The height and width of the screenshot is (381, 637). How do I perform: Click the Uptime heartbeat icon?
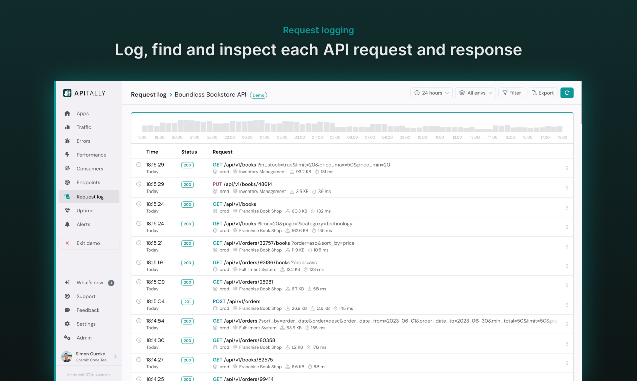[x=67, y=211]
